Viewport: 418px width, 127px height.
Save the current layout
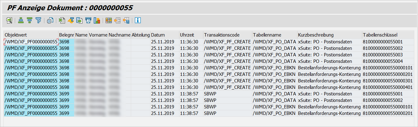[126, 21]
